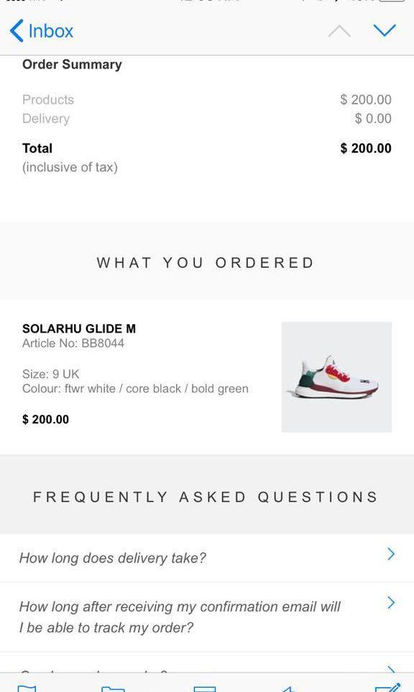
Task: Tap the Order Summary heading
Action: click(70, 64)
